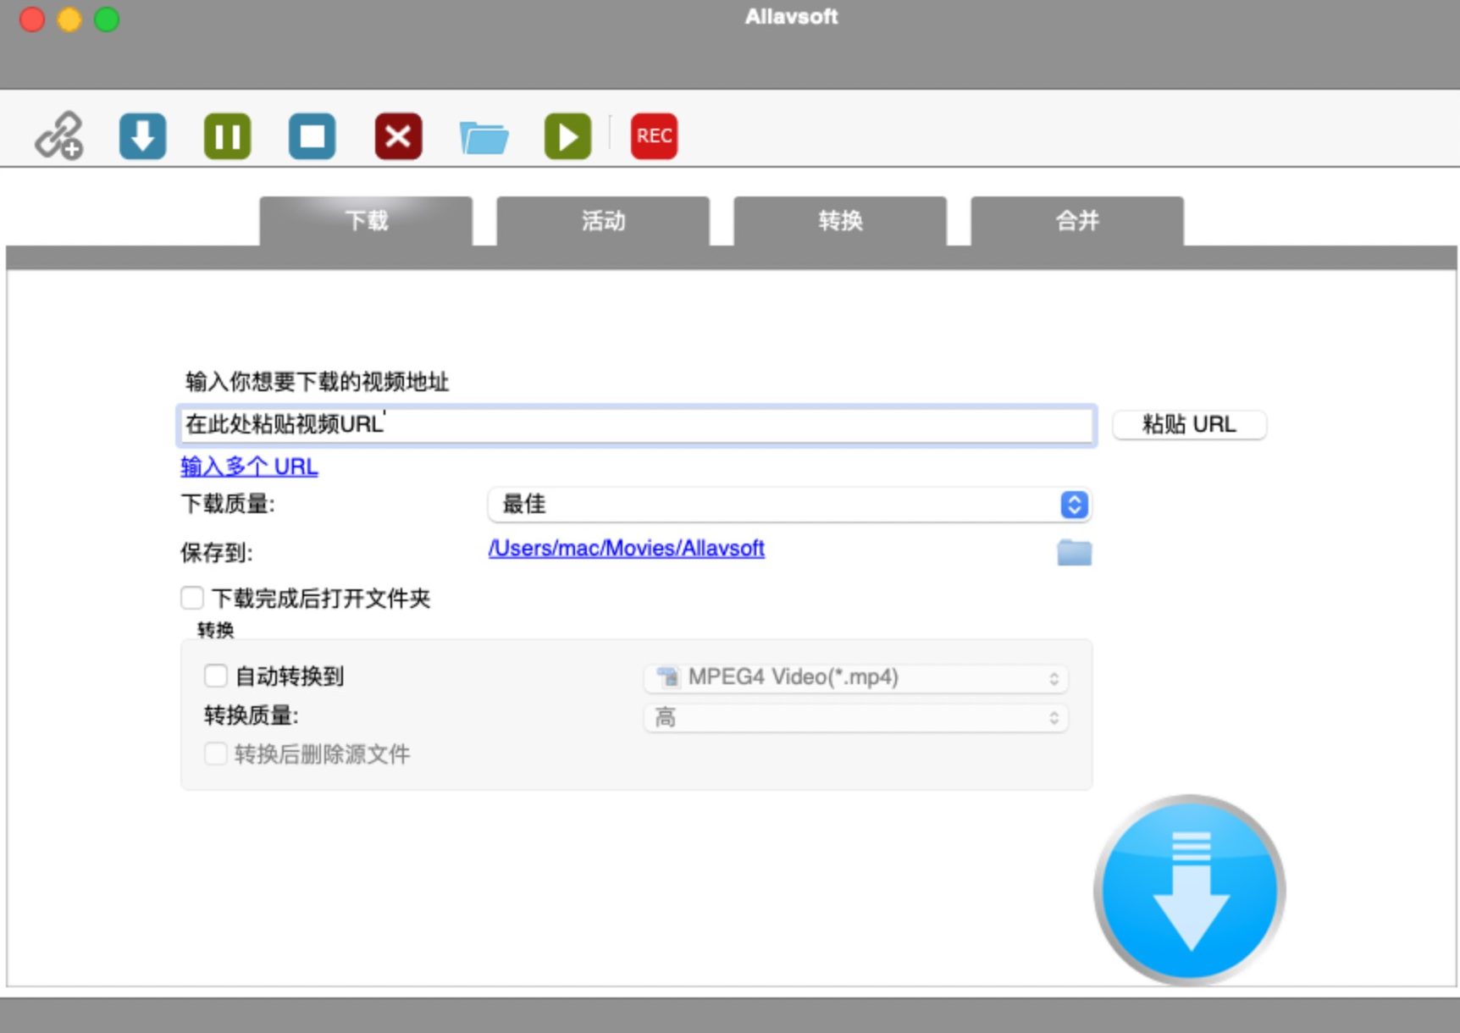Viewport: 1460px width, 1033px height.
Task: Delete task with the red X icon
Action: (398, 135)
